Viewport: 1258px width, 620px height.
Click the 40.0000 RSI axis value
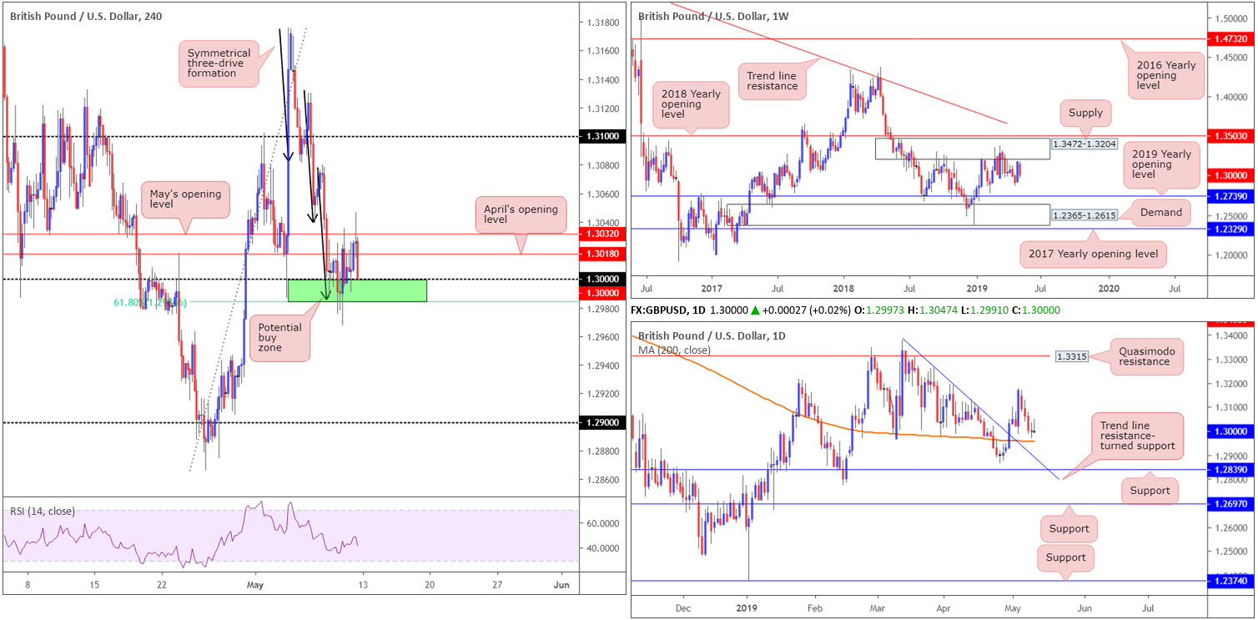pyautogui.click(x=601, y=548)
